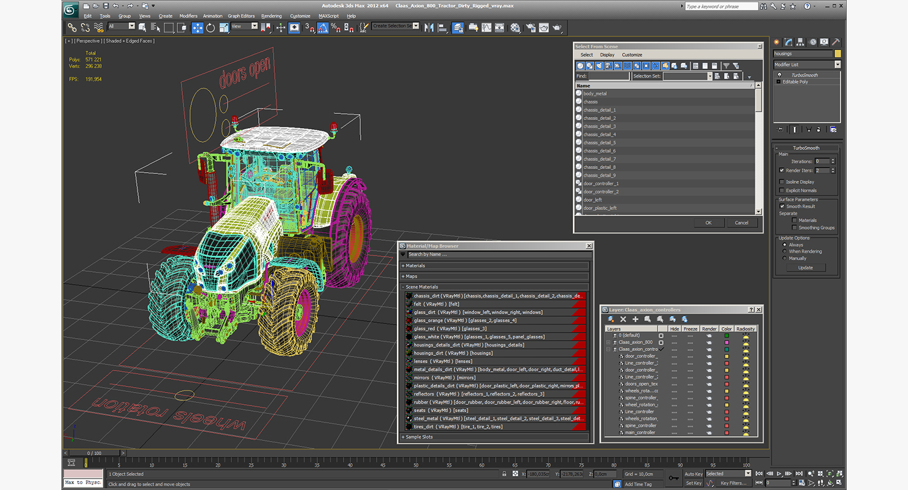The width and height of the screenshot is (908, 490).
Task: Click Pin Stack icon under modifier stack
Action: click(x=780, y=129)
